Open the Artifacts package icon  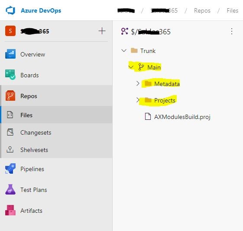point(10,210)
